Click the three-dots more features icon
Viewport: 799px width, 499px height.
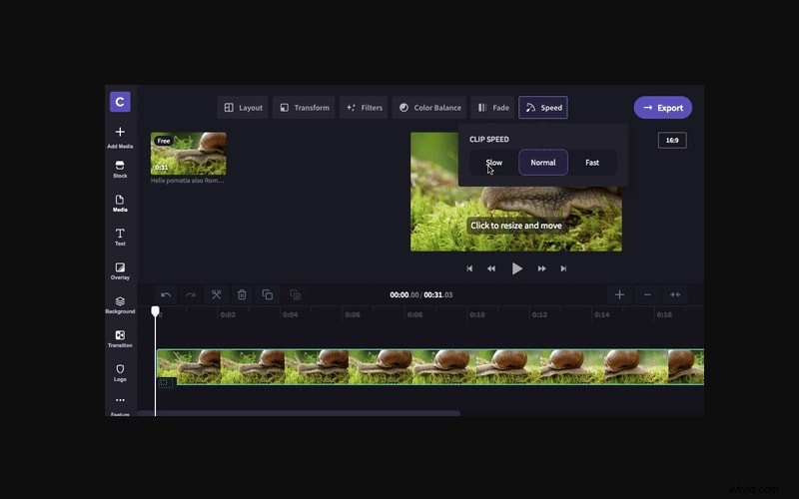point(120,400)
